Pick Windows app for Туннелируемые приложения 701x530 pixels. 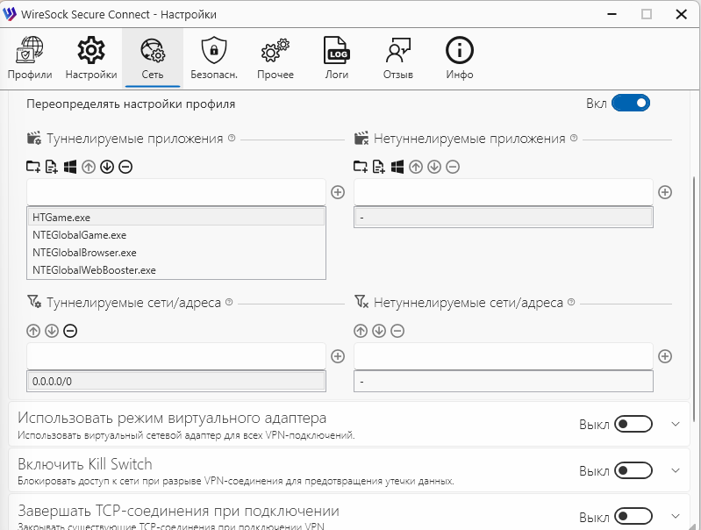click(x=70, y=167)
